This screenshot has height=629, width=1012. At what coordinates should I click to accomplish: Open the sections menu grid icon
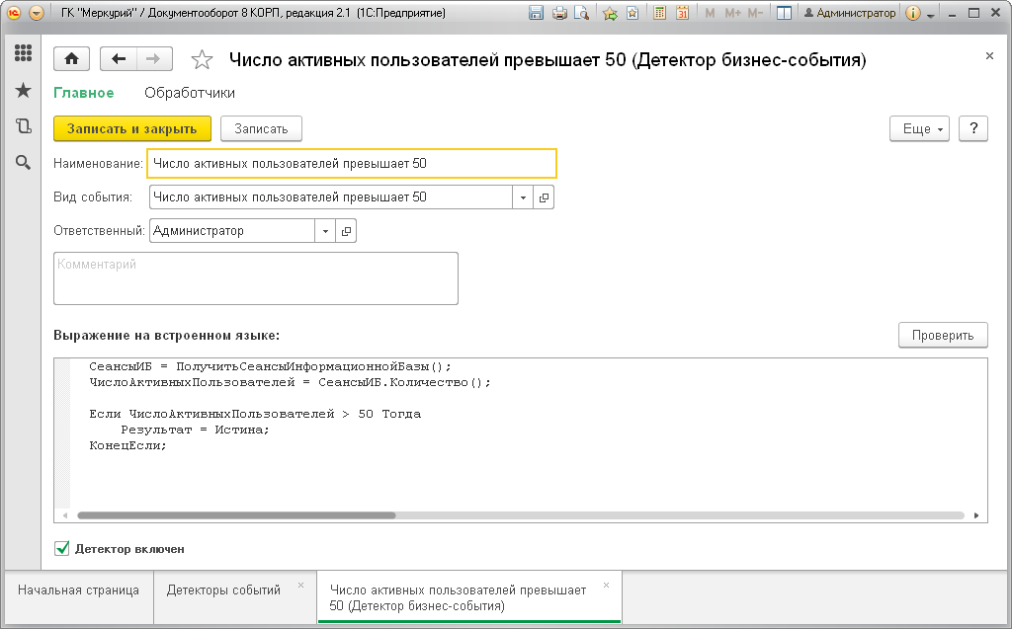(x=24, y=53)
